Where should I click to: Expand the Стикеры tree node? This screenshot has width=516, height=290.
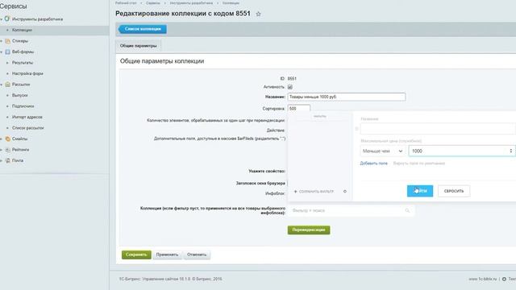click(x=2, y=41)
